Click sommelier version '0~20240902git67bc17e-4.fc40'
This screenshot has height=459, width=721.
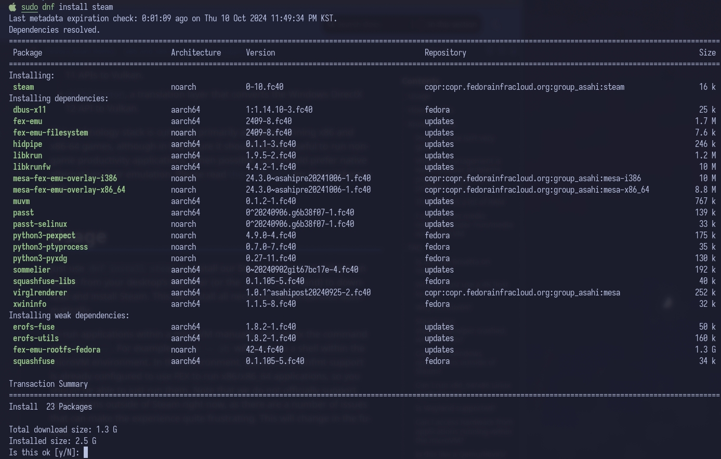click(302, 269)
